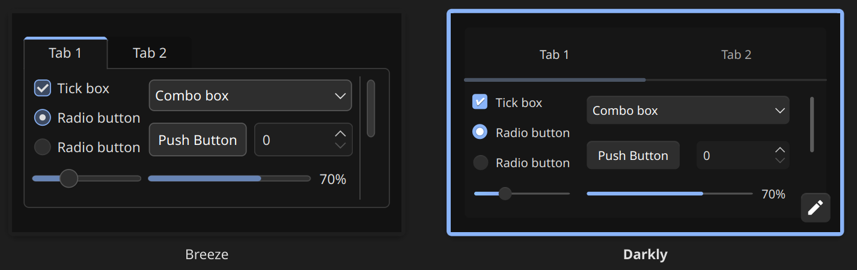The image size is (857, 270).
Task: Click spinbox up arrow in Breeze preview
Action: 341,133
